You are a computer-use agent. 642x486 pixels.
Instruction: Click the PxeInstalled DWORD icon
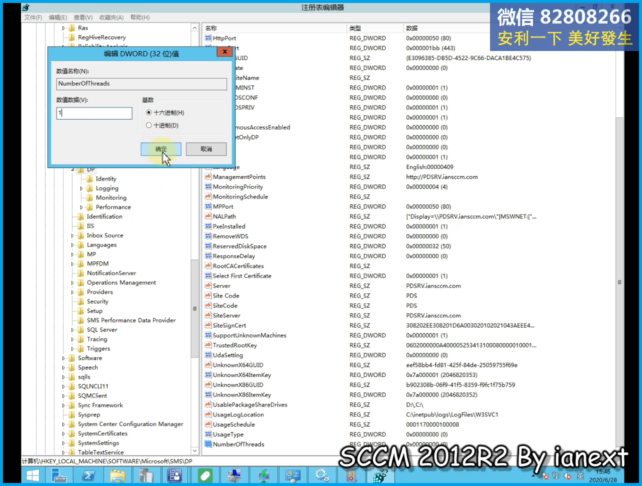pyautogui.click(x=208, y=226)
